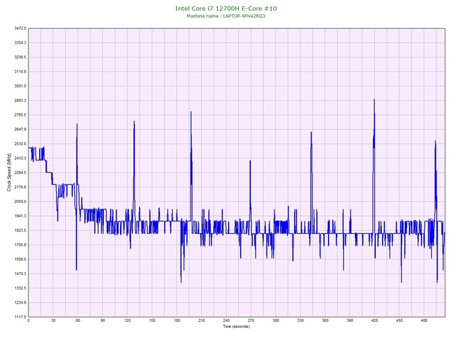The height and width of the screenshot is (338, 452).
Task: Click the 90 tick on the time axis
Action: click(103, 320)
